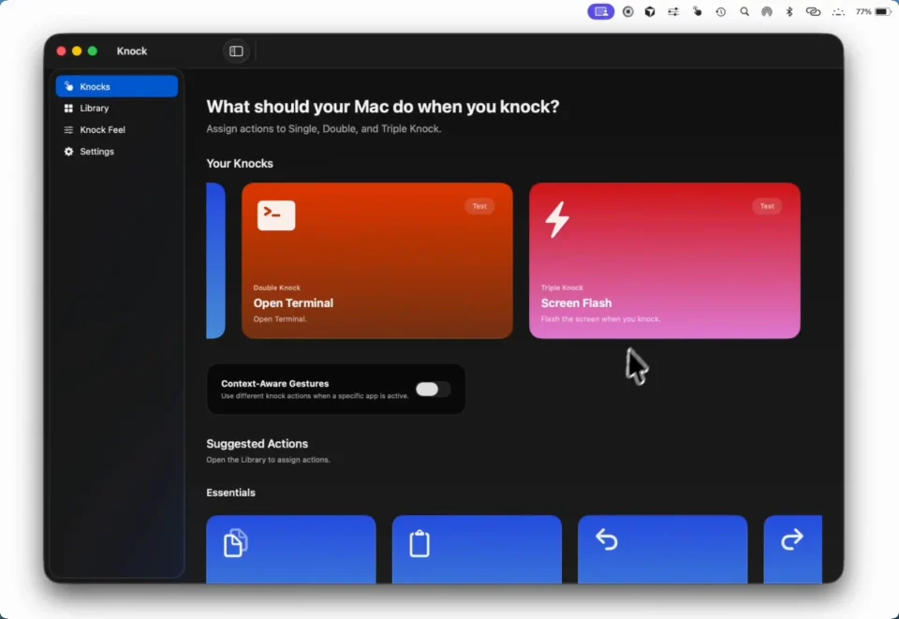Image resolution: width=899 pixels, height=619 pixels.
Task: Click the terminal icon on Open Terminal card
Action: point(276,215)
